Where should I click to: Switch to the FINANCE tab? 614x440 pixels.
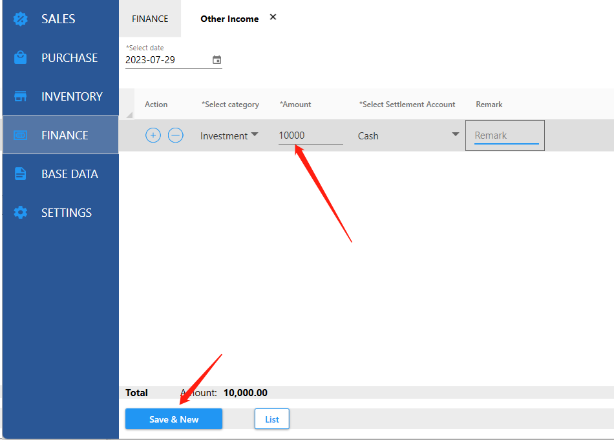pyautogui.click(x=150, y=19)
